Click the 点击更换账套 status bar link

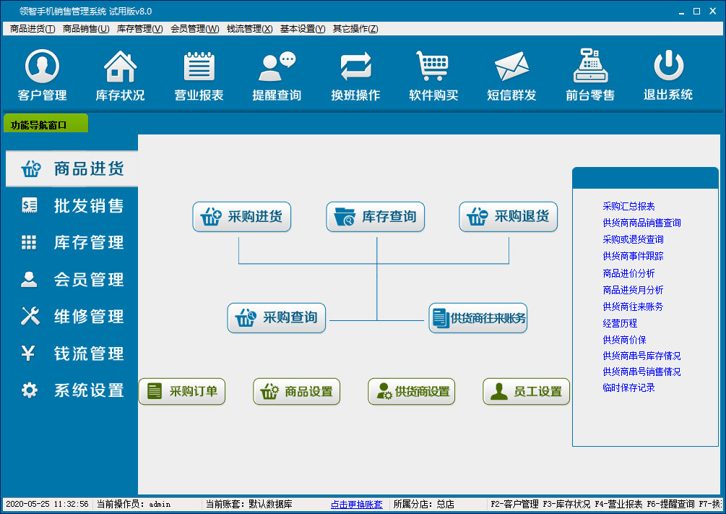[357, 504]
